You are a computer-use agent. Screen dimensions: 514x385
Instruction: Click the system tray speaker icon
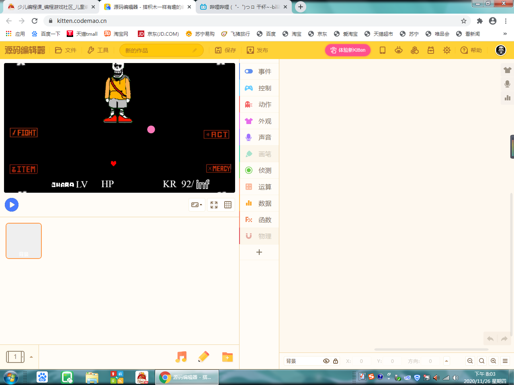coord(455,377)
